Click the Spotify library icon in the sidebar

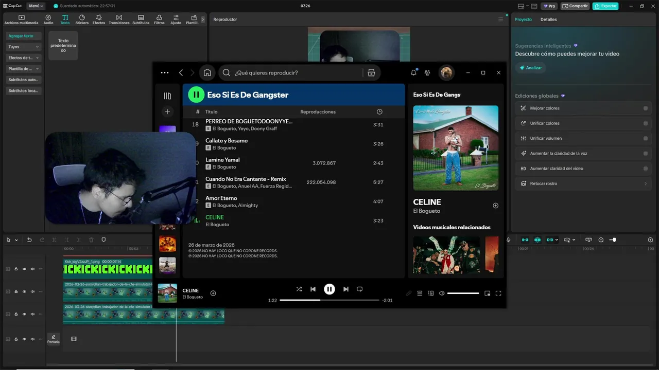(x=167, y=96)
